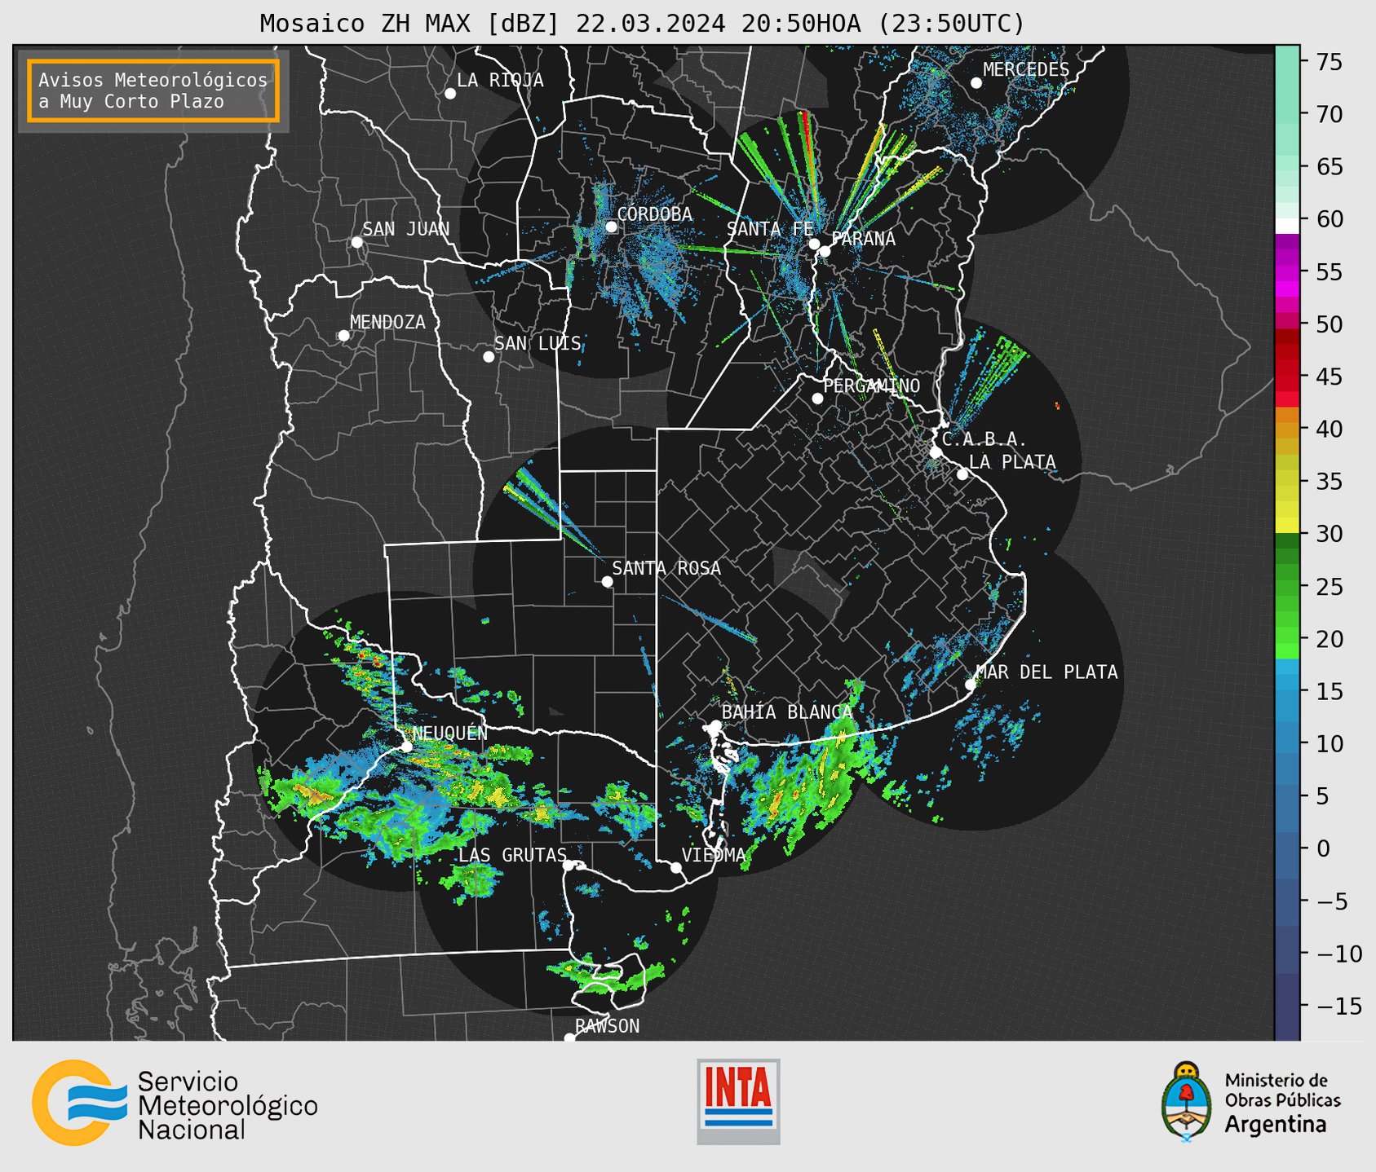Select the Bahía Blanca marker dot
This screenshot has height=1172, width=1376.
(x=715, y=725)
